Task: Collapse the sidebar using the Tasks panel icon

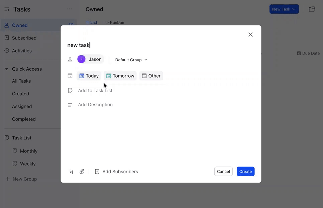Action: click(x=7, y=9)
